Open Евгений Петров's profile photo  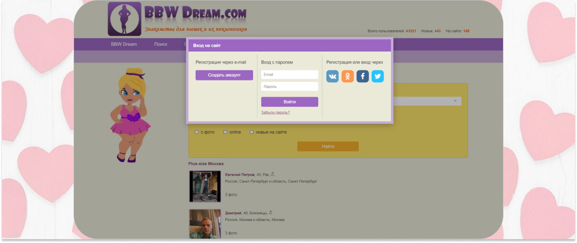pyautogui.click(x=205, y=186)
